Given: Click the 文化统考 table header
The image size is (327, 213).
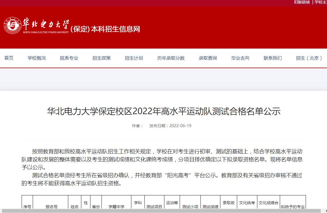Looking at the screenshot, I should 247,203.
